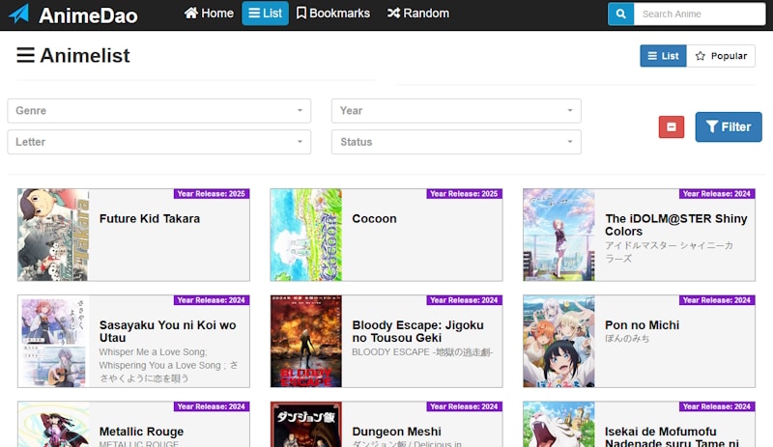Open Bloody Escape poster thumbnail
Screen dimensions: 773x447
click(x=306, y=341)
